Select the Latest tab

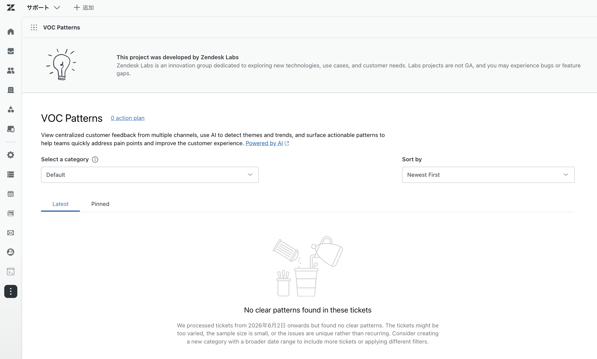(x=60, y=204)
